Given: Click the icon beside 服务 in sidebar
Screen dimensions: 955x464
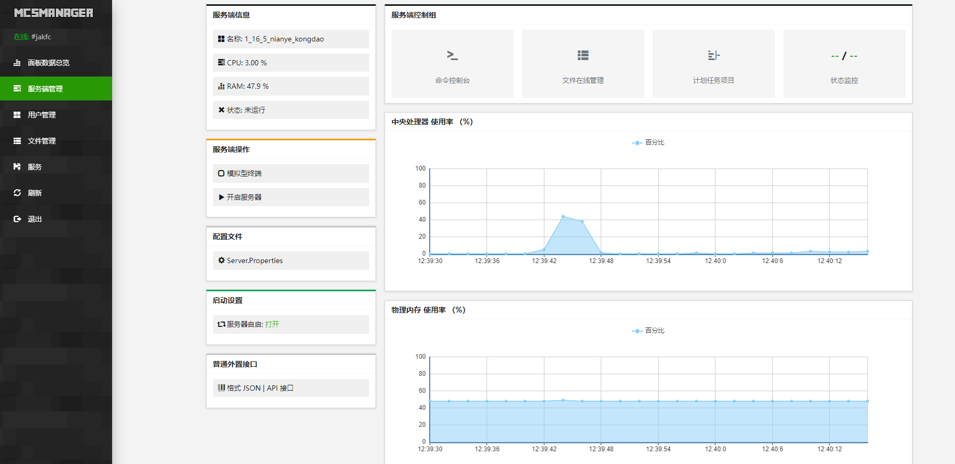Looking at the screenshot, I should [17, 167].
